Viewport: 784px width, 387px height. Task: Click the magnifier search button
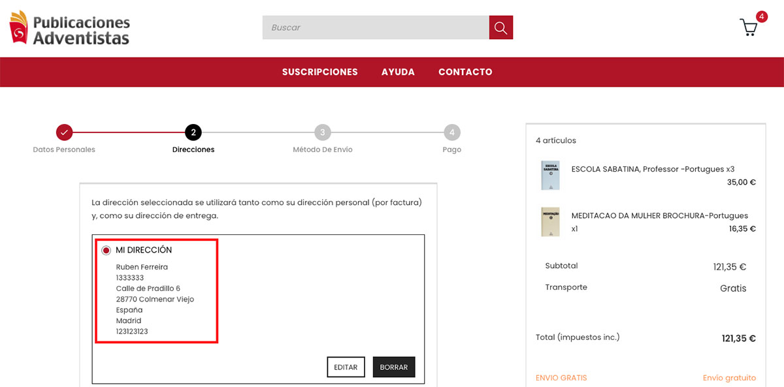[501, 27]
